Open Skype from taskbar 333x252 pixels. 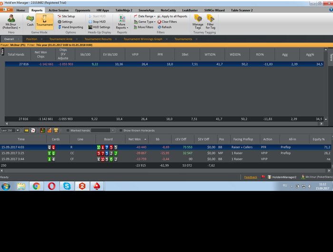pyautogui.click(x=67, y=186)
